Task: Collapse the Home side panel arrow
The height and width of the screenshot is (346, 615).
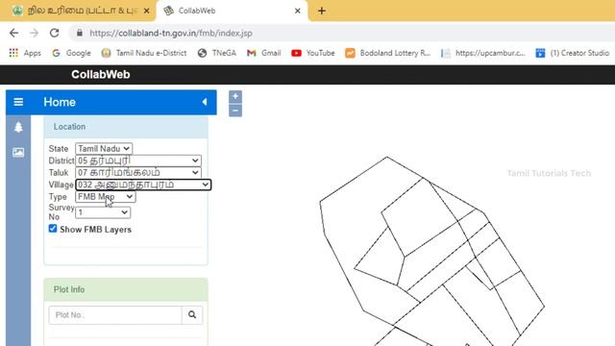Action: point(205,102)
